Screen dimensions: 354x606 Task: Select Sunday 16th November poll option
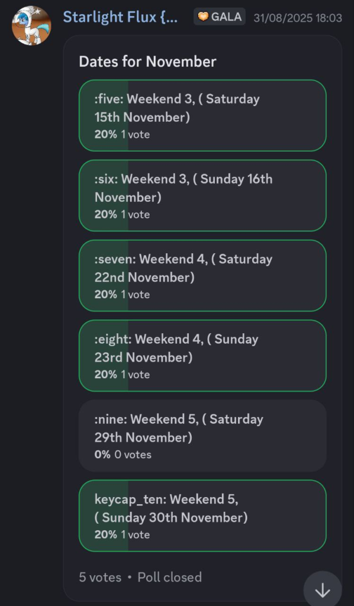[x=202, y=195]
